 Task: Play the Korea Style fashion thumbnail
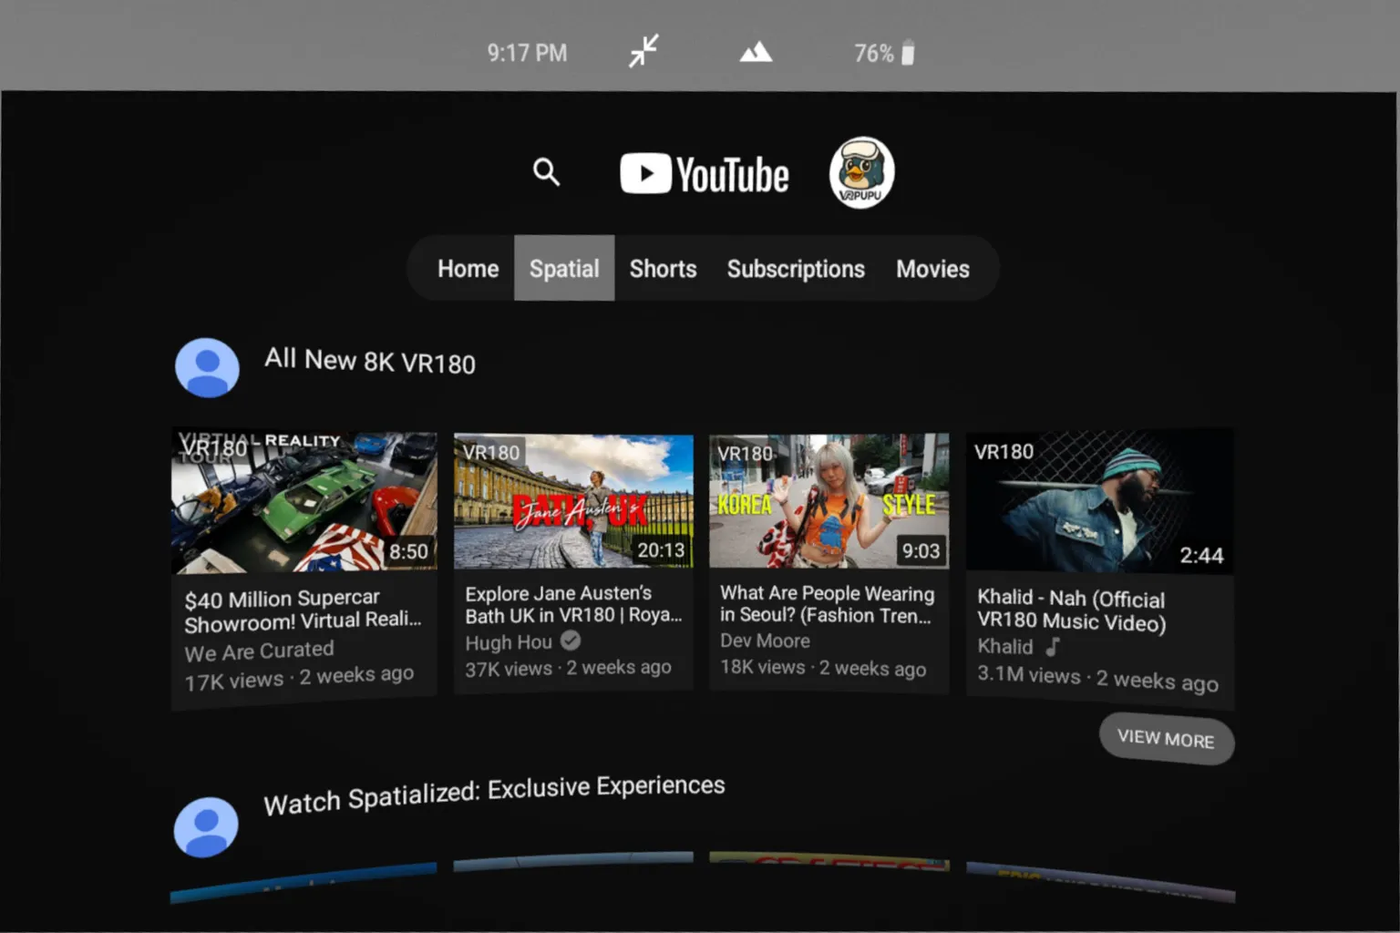coord(829,501)
